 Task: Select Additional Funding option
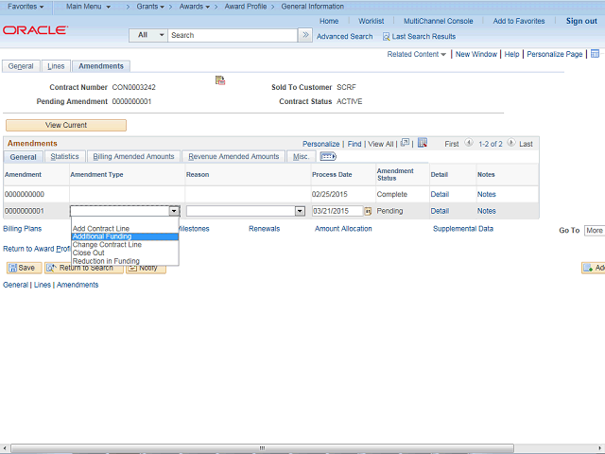pyautogui.click(x=125, y=236)
